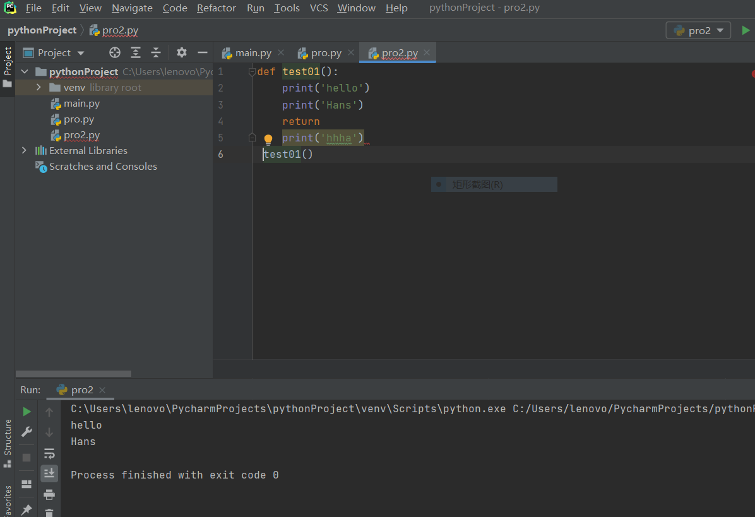Open the View menu
The width and height of the screenshot is (755, 517).
90,8
